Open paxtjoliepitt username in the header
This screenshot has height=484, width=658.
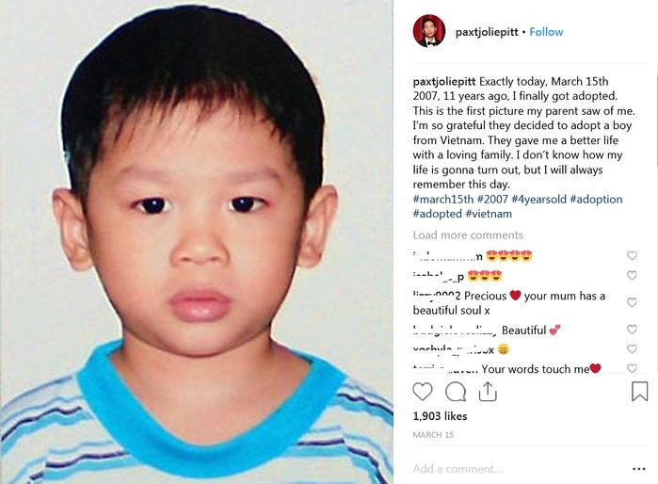[487, 32]
